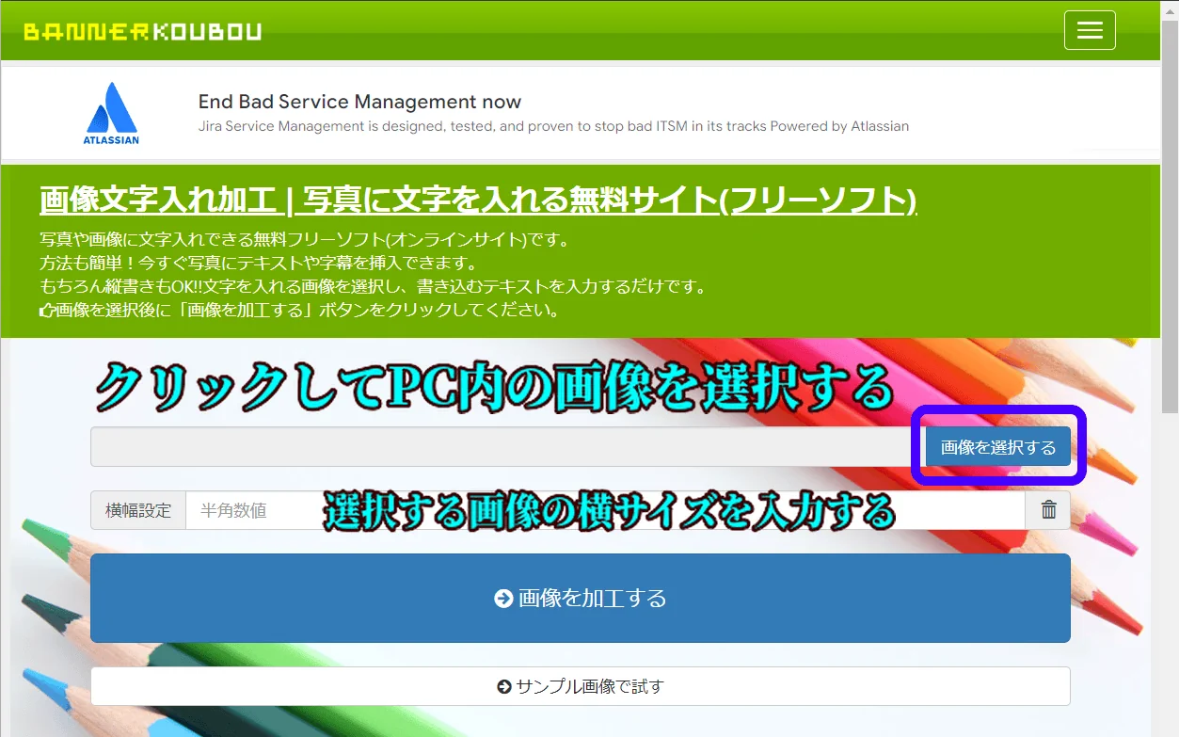Viewport: 1179px width, 737px height.
Task: Open the hamburger navigation menu
Action: tap(1090, 30)
